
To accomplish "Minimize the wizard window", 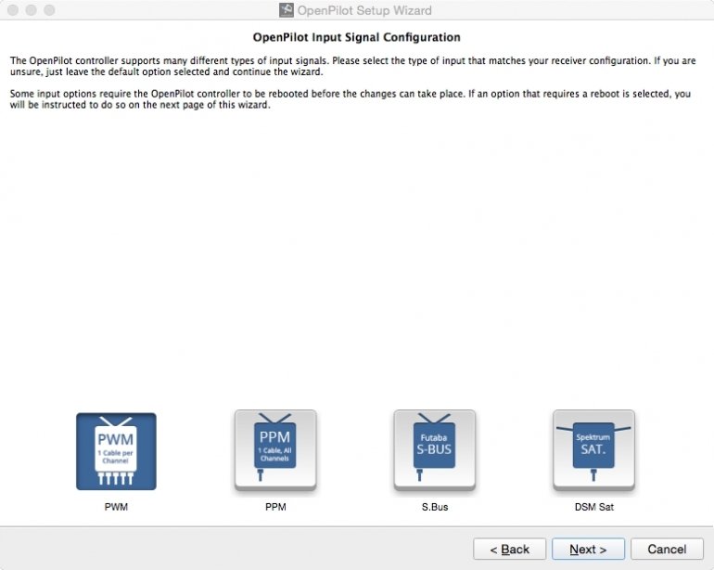I will pos(31,10).
